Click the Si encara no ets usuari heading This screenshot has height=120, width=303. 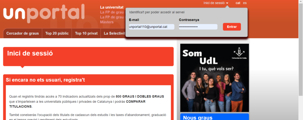45,80
